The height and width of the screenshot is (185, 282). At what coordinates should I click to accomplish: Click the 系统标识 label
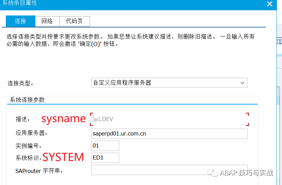(x=29, y=158)
